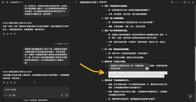Screen dimensions: 196x102
Task: Open the floating canvas edit tools button
Action: (x=190, y=96)
